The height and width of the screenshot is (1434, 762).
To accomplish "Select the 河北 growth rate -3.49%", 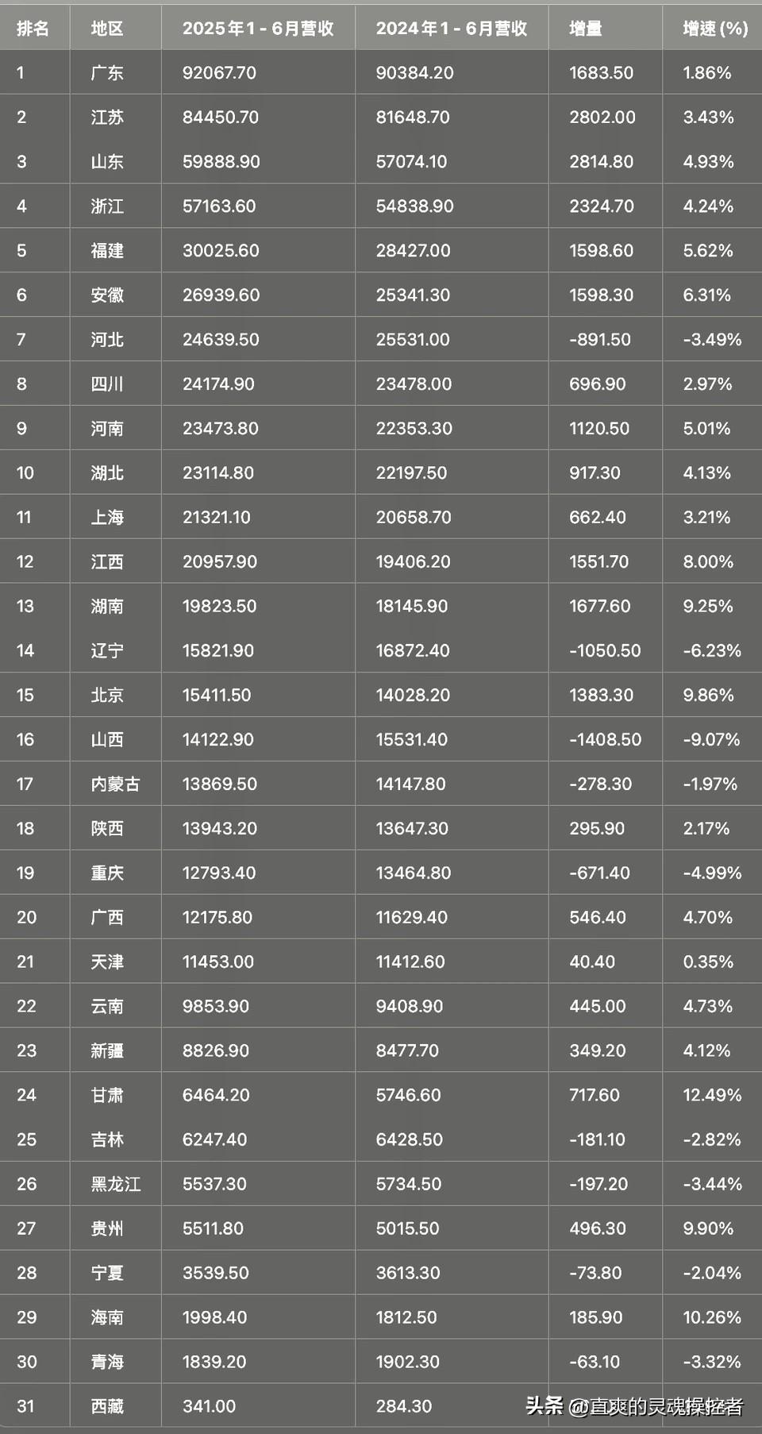I will [x=712, y=340].
